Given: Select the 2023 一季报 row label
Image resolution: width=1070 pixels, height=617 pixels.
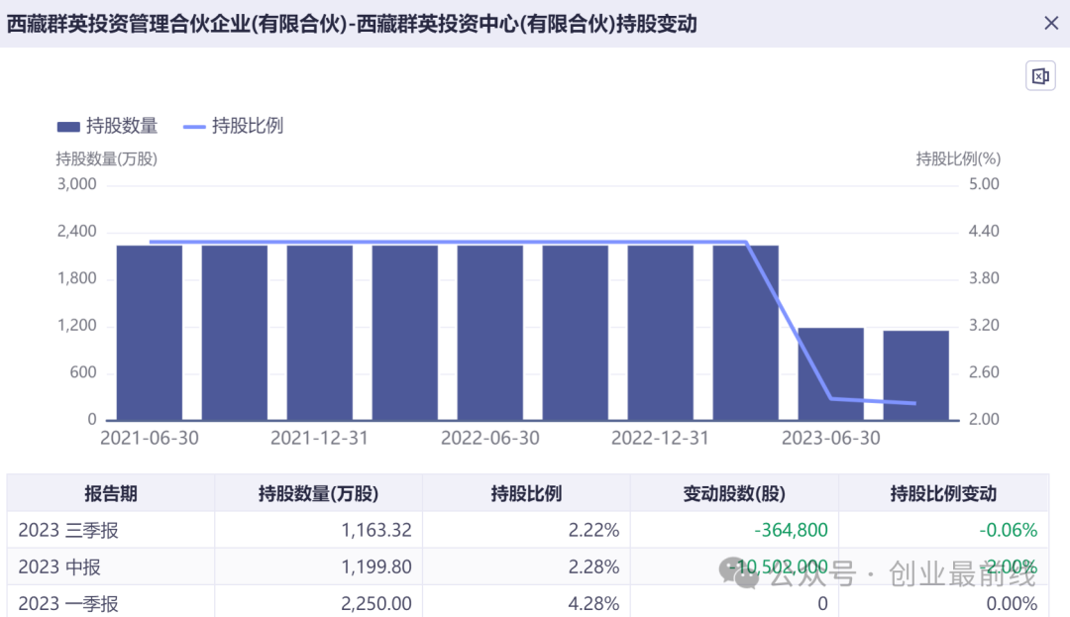Looking at the screenshot, I should (x=68, y=604).
